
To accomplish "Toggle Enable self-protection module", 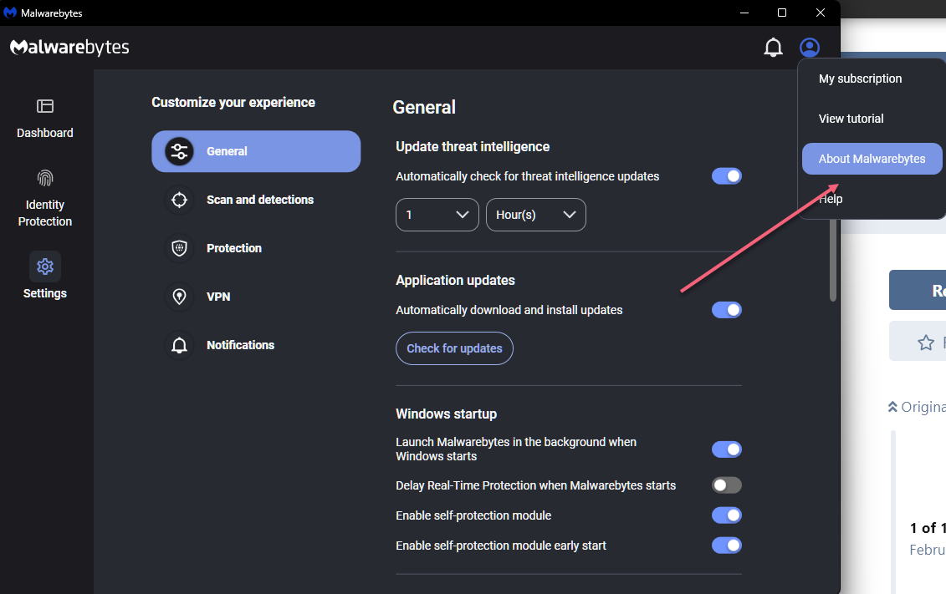I will tap(726, 515).
